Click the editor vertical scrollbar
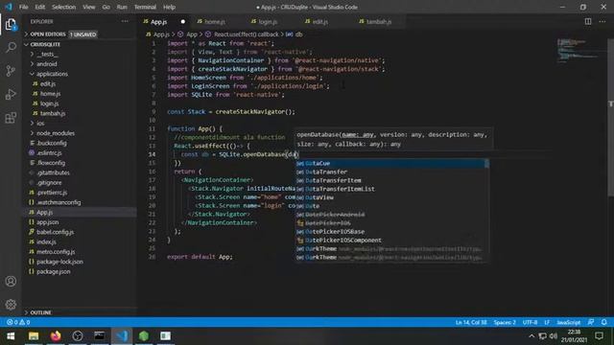The image size is (614, 345). click(x=611, y=117)
